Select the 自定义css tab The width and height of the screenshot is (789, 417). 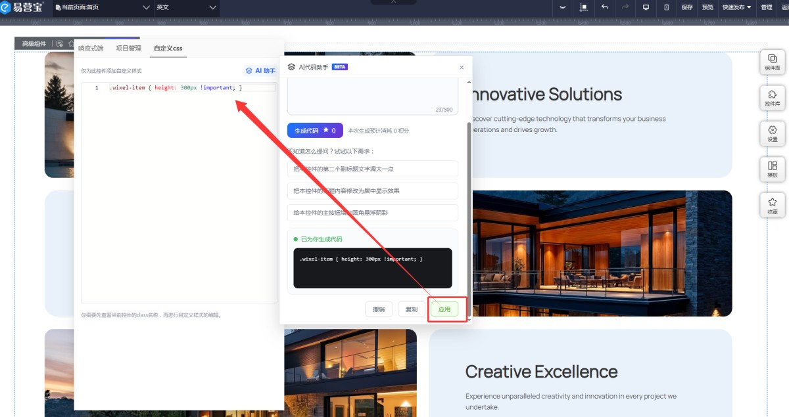click(168, 48)
